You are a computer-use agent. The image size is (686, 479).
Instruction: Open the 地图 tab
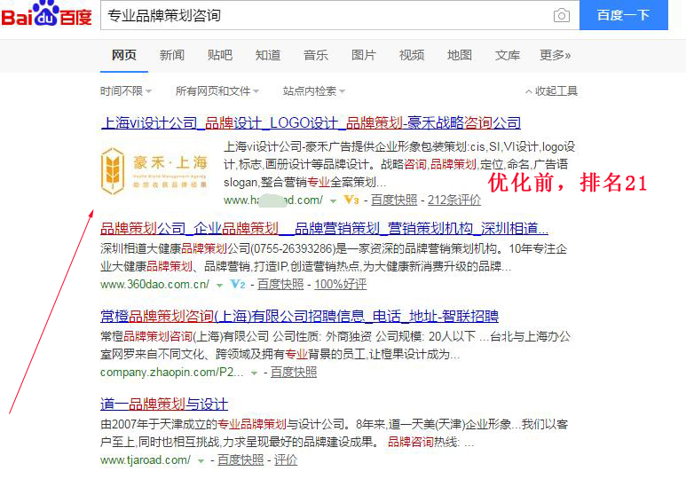point(460,55)
